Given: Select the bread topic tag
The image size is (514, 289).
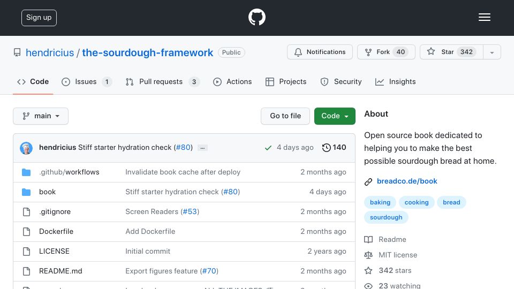Looking at the screenshot, I should pos(451,202).
